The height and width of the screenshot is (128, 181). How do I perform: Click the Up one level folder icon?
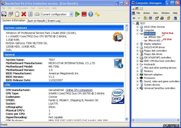tap(145, 18)
